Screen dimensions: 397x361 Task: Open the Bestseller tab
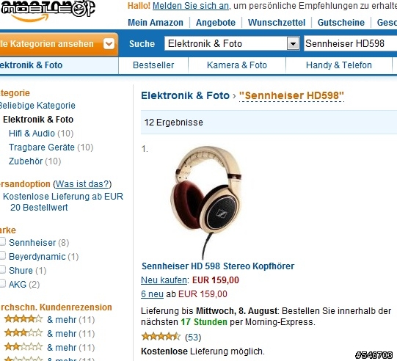(153, 65)
